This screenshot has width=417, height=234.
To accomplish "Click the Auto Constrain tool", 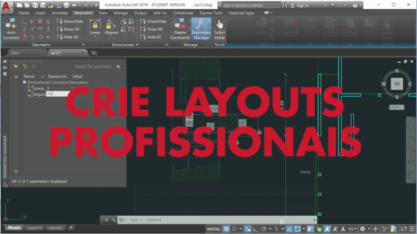I will click(11, 29).
